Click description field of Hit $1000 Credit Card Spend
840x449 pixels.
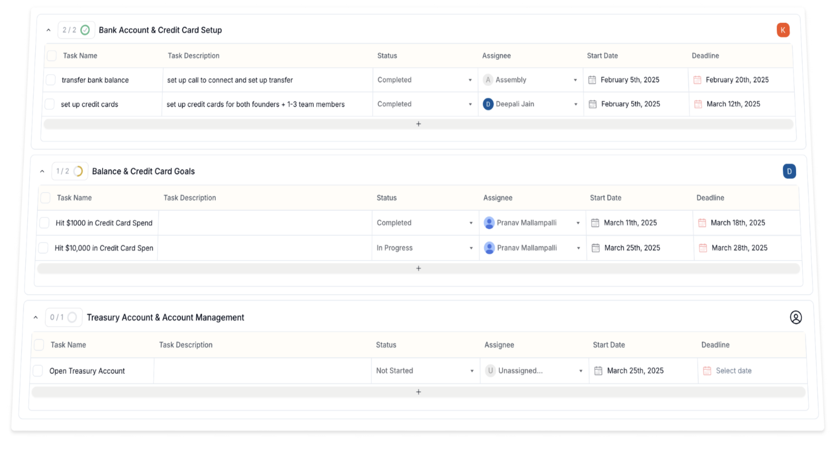tap(265, 223)
